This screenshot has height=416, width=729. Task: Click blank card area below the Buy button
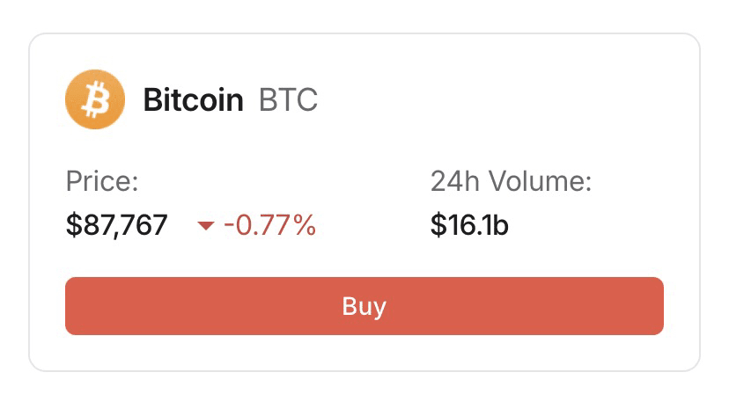click(364, 353)
